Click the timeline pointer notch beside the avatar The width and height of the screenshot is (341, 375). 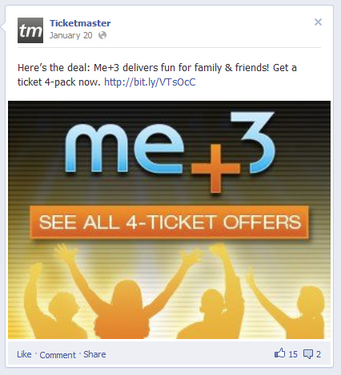pyautogui.click(x=3, y=26)
